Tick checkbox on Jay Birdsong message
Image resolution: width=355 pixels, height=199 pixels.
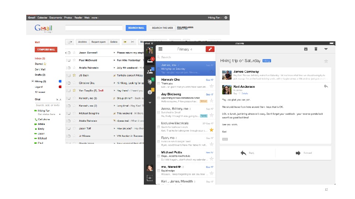(159, 98)
